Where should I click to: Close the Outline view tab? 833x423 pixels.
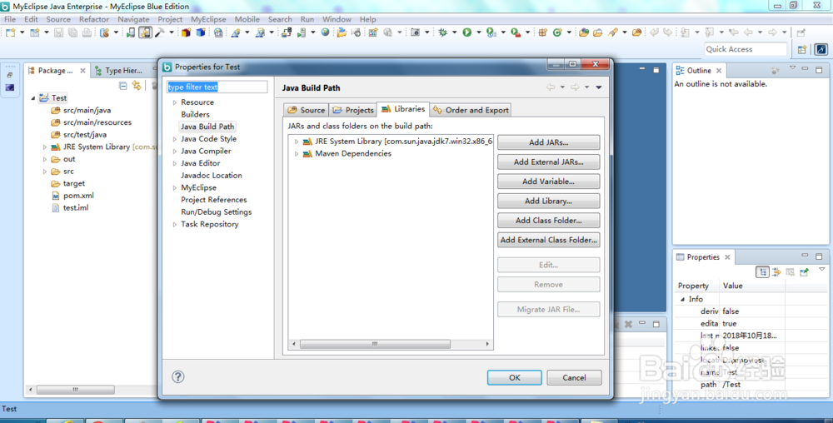pos(719,71)
